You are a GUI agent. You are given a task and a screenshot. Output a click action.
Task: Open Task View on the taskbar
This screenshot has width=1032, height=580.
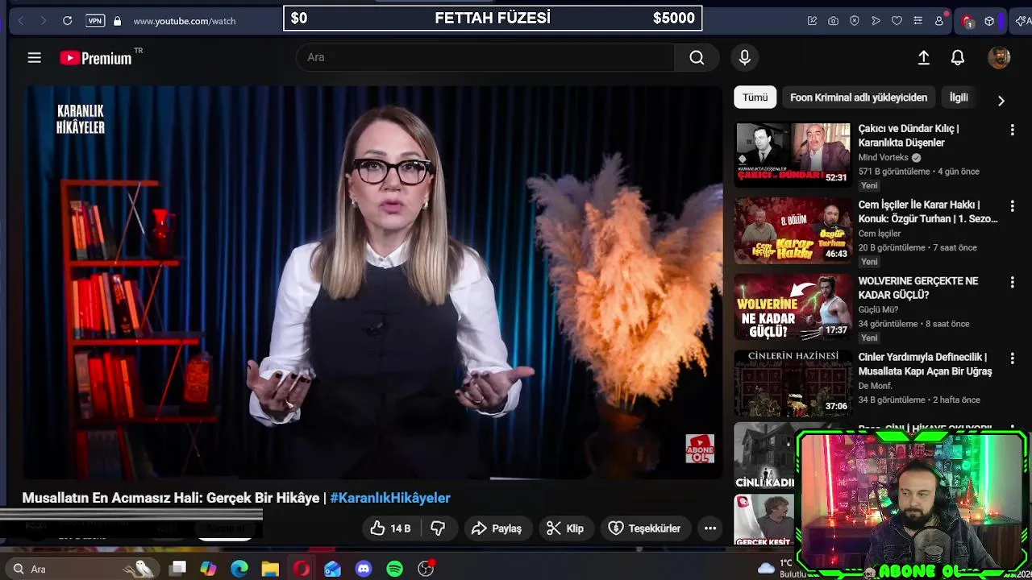point(178,569)
